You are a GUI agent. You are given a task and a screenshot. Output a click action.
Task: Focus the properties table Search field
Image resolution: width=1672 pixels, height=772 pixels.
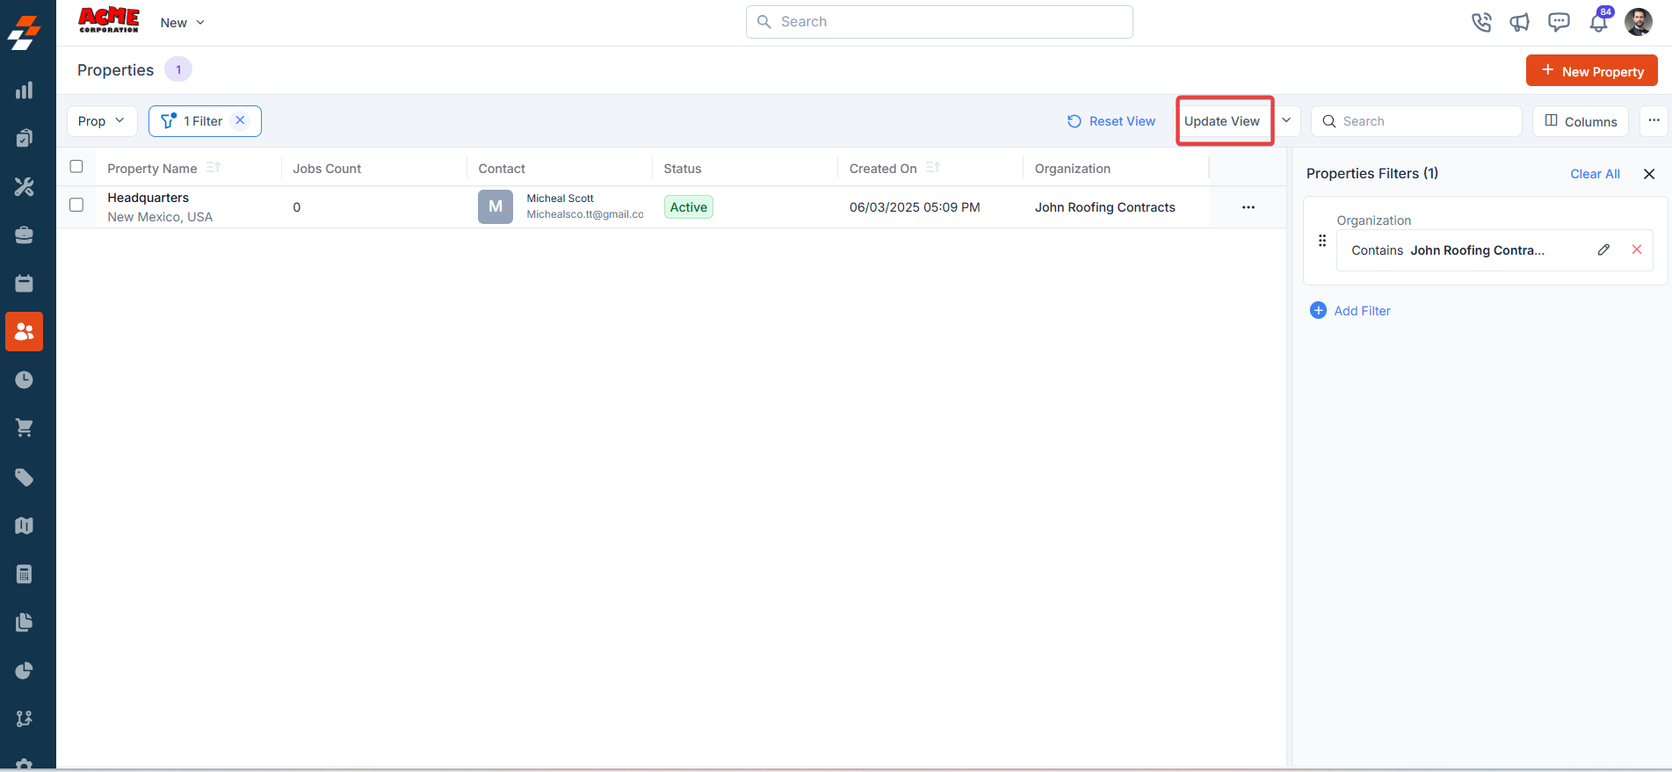pos(1416,121)
